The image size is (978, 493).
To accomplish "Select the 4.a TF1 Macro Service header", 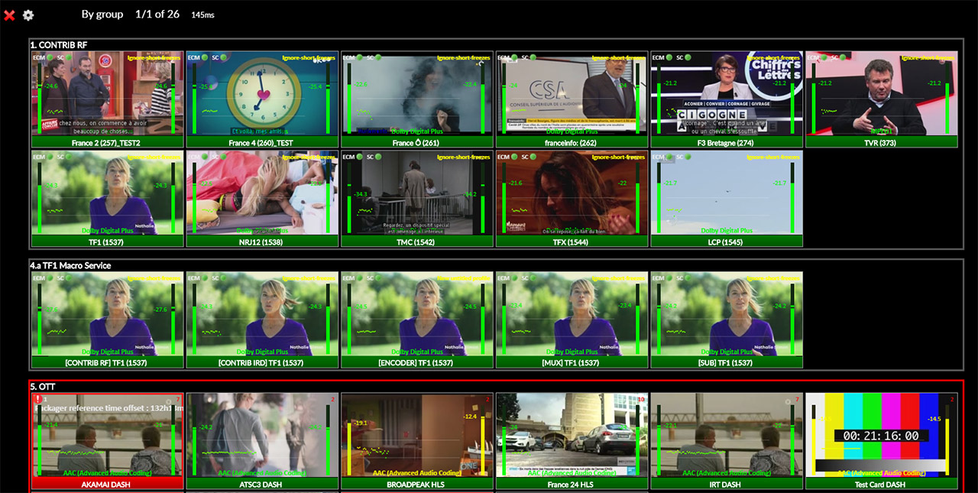I will tap(70, 266).
